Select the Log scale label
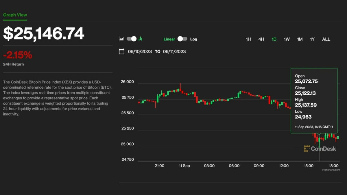Viewport: 347px width, 195px height. pyautogui.click(x=193, y=39)
